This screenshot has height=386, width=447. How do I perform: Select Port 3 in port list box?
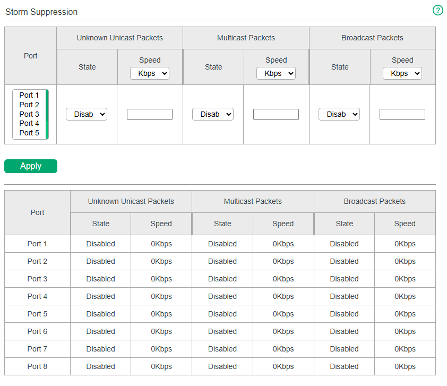point(29,114)
